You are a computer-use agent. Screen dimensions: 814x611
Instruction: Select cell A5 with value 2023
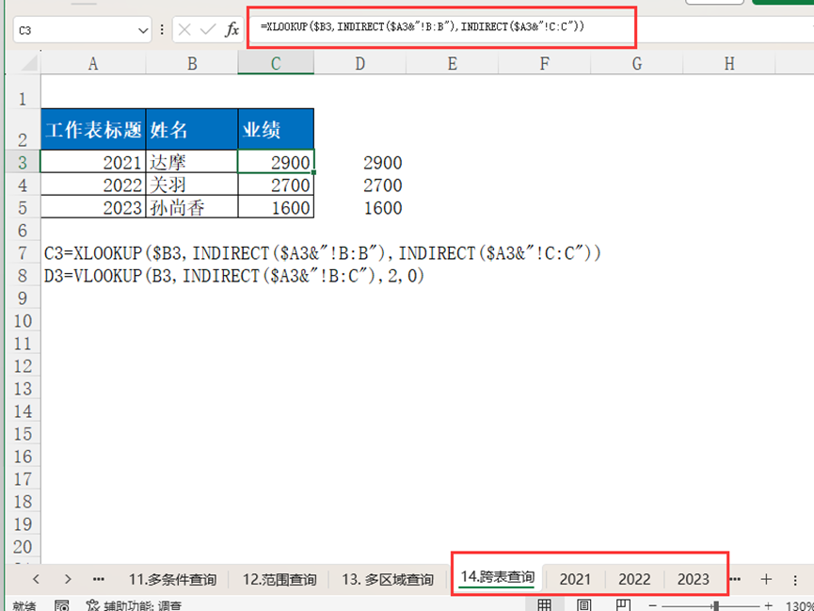tap(93, 208)
